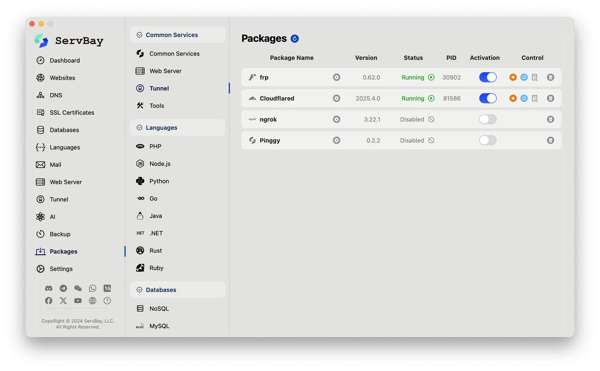View the Cloudflared log file
This screenshot has height=371, width=600.
535,98
